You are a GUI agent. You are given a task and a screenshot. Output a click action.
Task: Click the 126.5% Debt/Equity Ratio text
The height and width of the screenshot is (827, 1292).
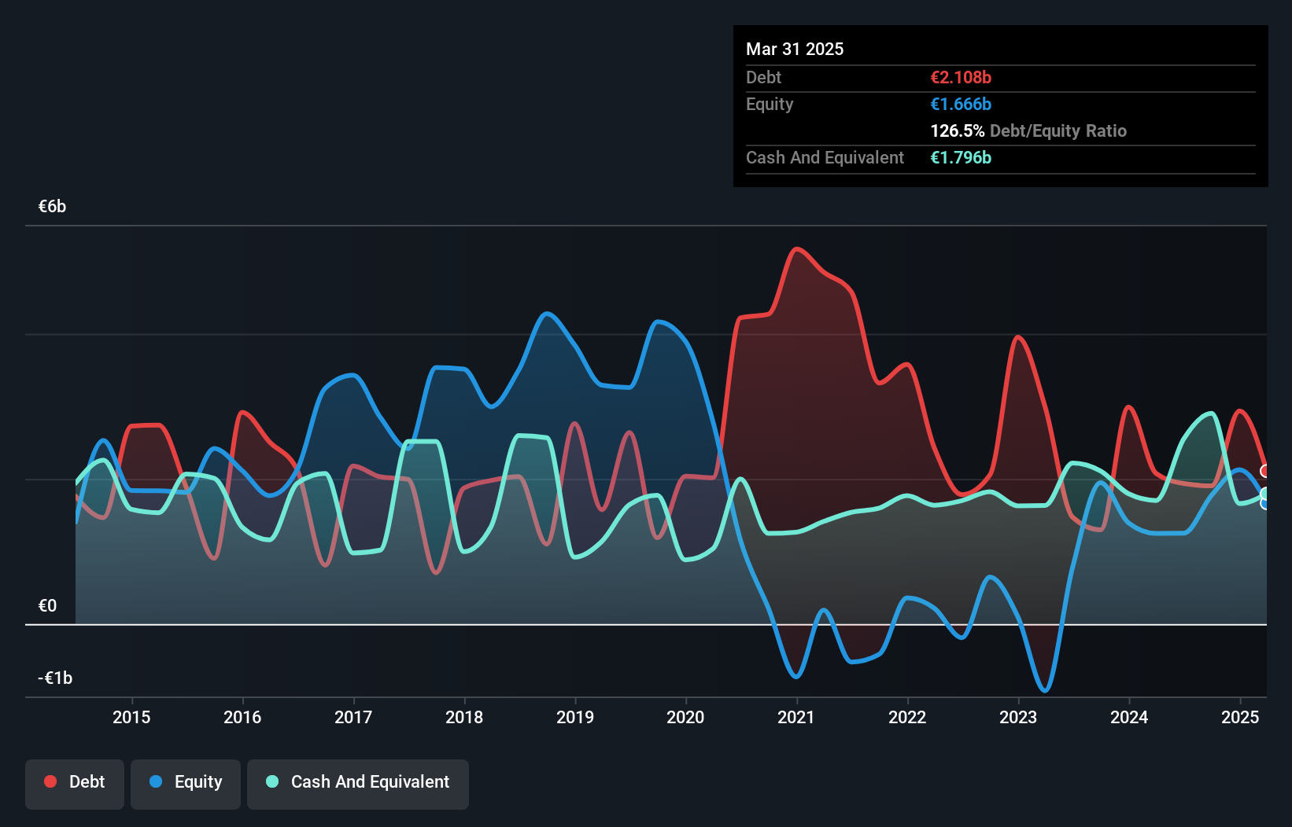pyautogui.click(x=1028, y=130)
